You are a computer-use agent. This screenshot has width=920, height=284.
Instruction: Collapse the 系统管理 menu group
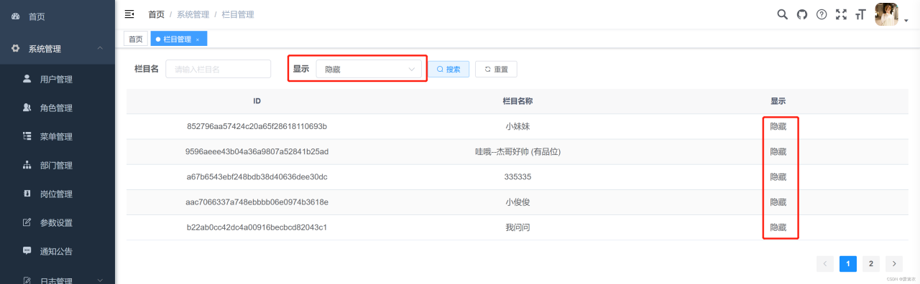(57, 49)
